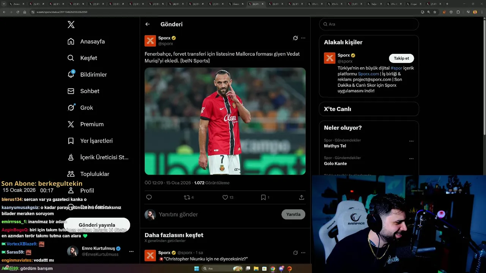Screen dimensions: 486x273
Task: Click the Ara search box on X
Action: point(369,24)
